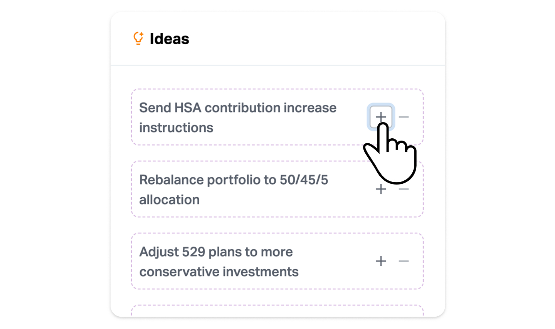Click the '50/45/5' ratio in second idea
Viewport: 555px width, 329px height.
tap(304, 180)
